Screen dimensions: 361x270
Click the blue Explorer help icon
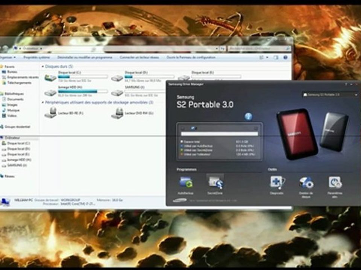point(285,58)
